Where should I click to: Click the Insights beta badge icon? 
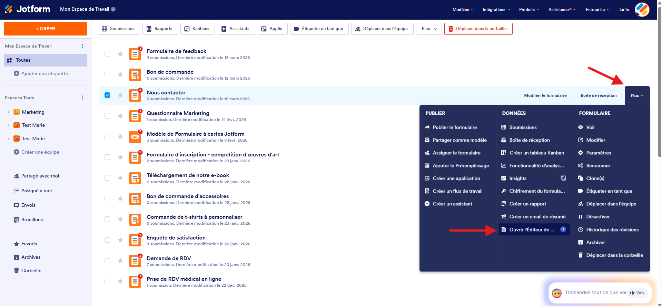coord(563,178)
